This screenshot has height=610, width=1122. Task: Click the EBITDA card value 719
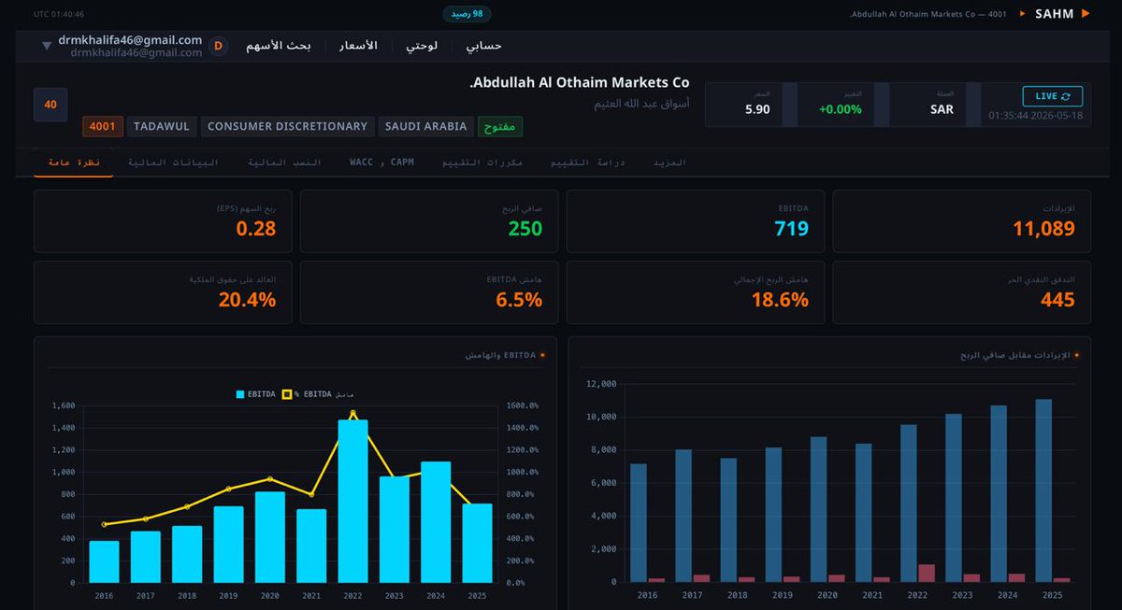(x=791, y=228)
